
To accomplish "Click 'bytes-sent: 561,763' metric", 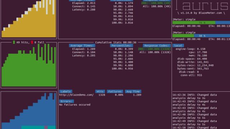I will click(193, 68).
